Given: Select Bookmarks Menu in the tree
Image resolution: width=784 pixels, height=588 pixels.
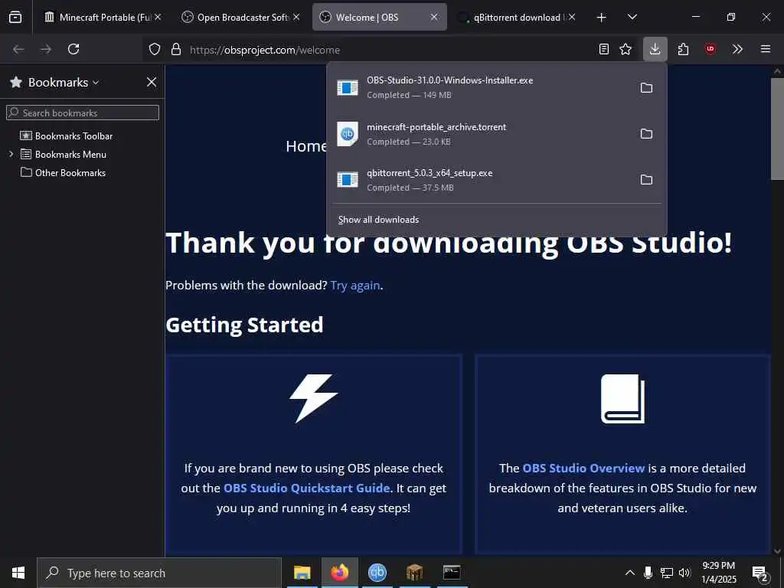Looking at the screenshot, I should (64, 155).
